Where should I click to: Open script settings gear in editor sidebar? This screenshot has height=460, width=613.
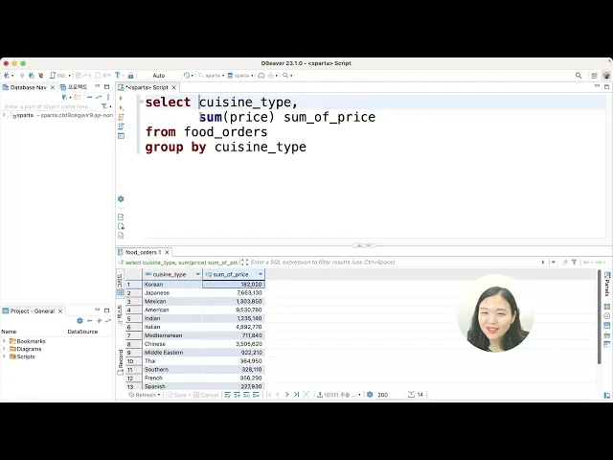(x=121, y=198)
